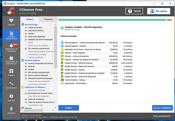
Task: Click folder icon beside Cache de miniaturas result
Action: tap(62, 49)
